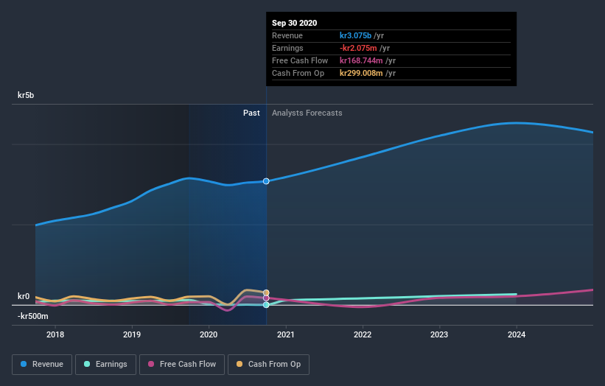Click the teal Earnings data point marker
The height and width of the screenshot is (386, 605).
tap(266, 305)
